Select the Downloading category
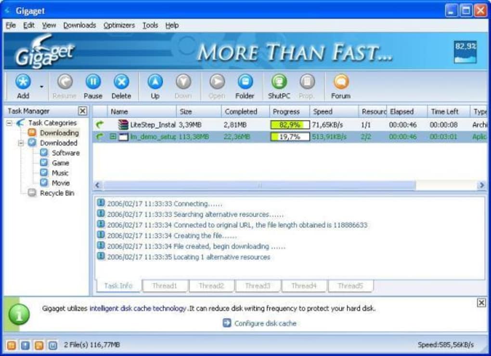Screen dimensions: 491x356 [58, 133]
